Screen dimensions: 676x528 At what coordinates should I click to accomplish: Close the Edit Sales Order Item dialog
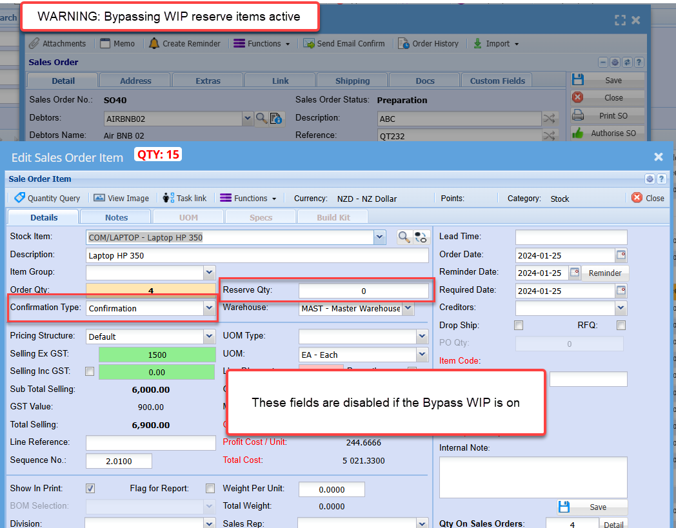658,157
